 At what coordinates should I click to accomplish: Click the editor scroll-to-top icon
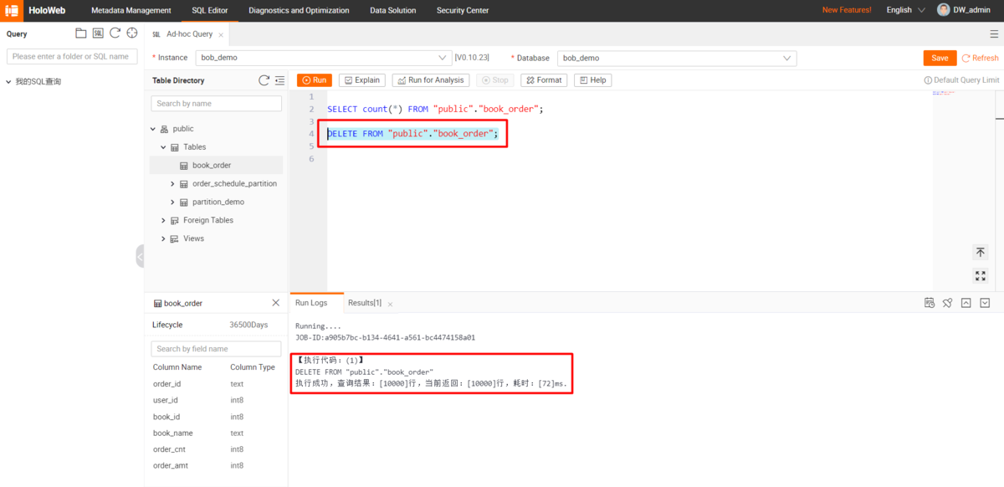[981, 252]
